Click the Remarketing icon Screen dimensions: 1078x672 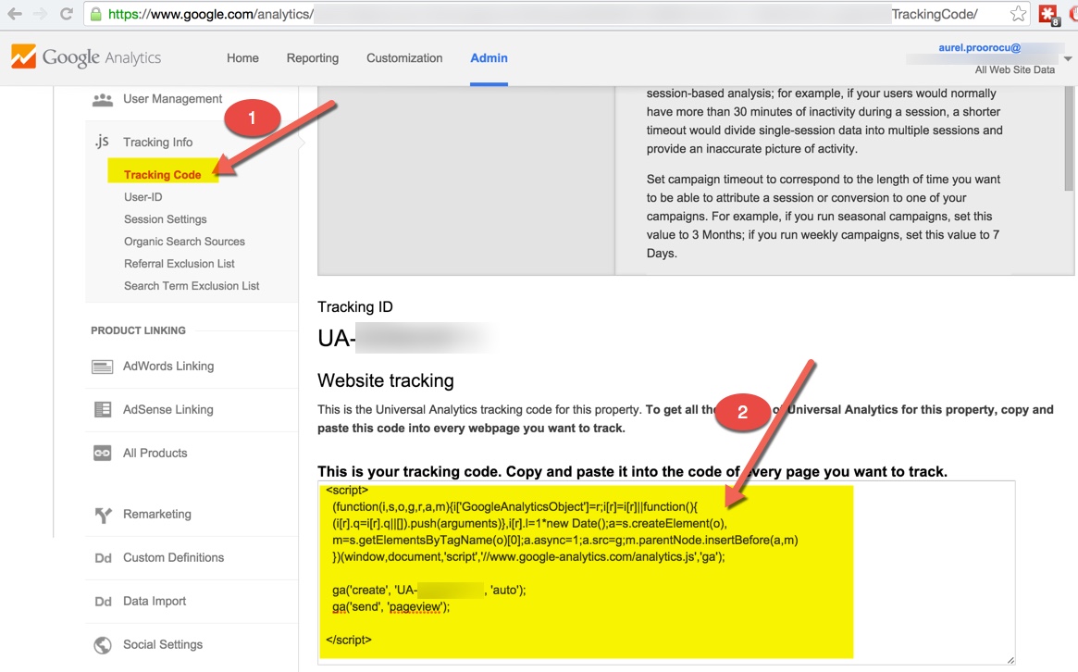point(103,515)
